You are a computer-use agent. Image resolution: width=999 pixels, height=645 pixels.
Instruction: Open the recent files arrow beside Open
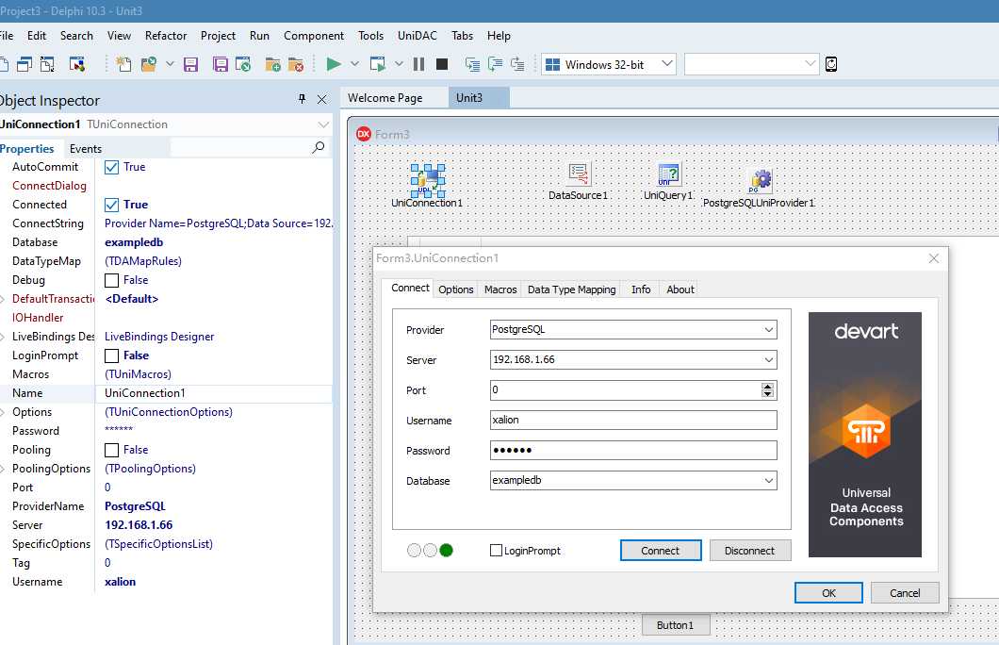[x=170, y=64]
